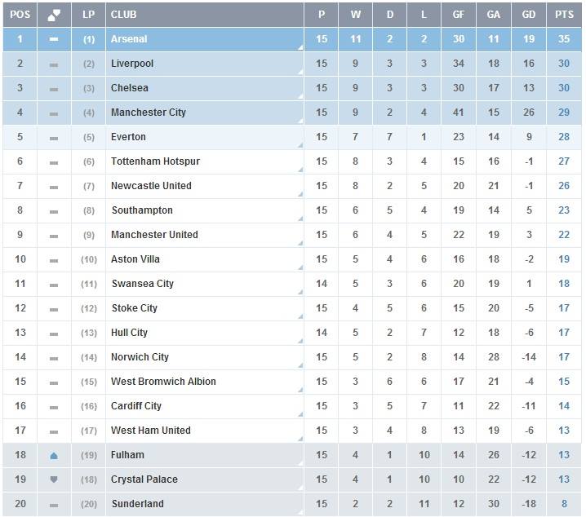The image size is (586, 517).
Task: Expand Liverpool's row details triangle
Action: click(300, 72)
